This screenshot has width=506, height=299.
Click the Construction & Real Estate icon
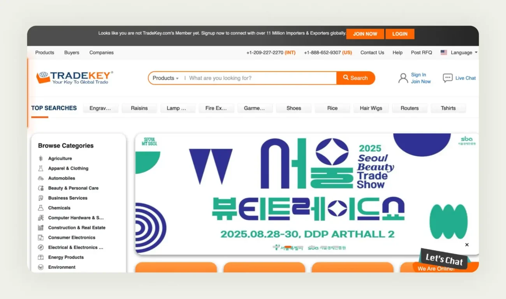tap(40, 227)
